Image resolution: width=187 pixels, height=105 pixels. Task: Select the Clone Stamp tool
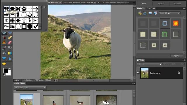(x=4, y=42)
